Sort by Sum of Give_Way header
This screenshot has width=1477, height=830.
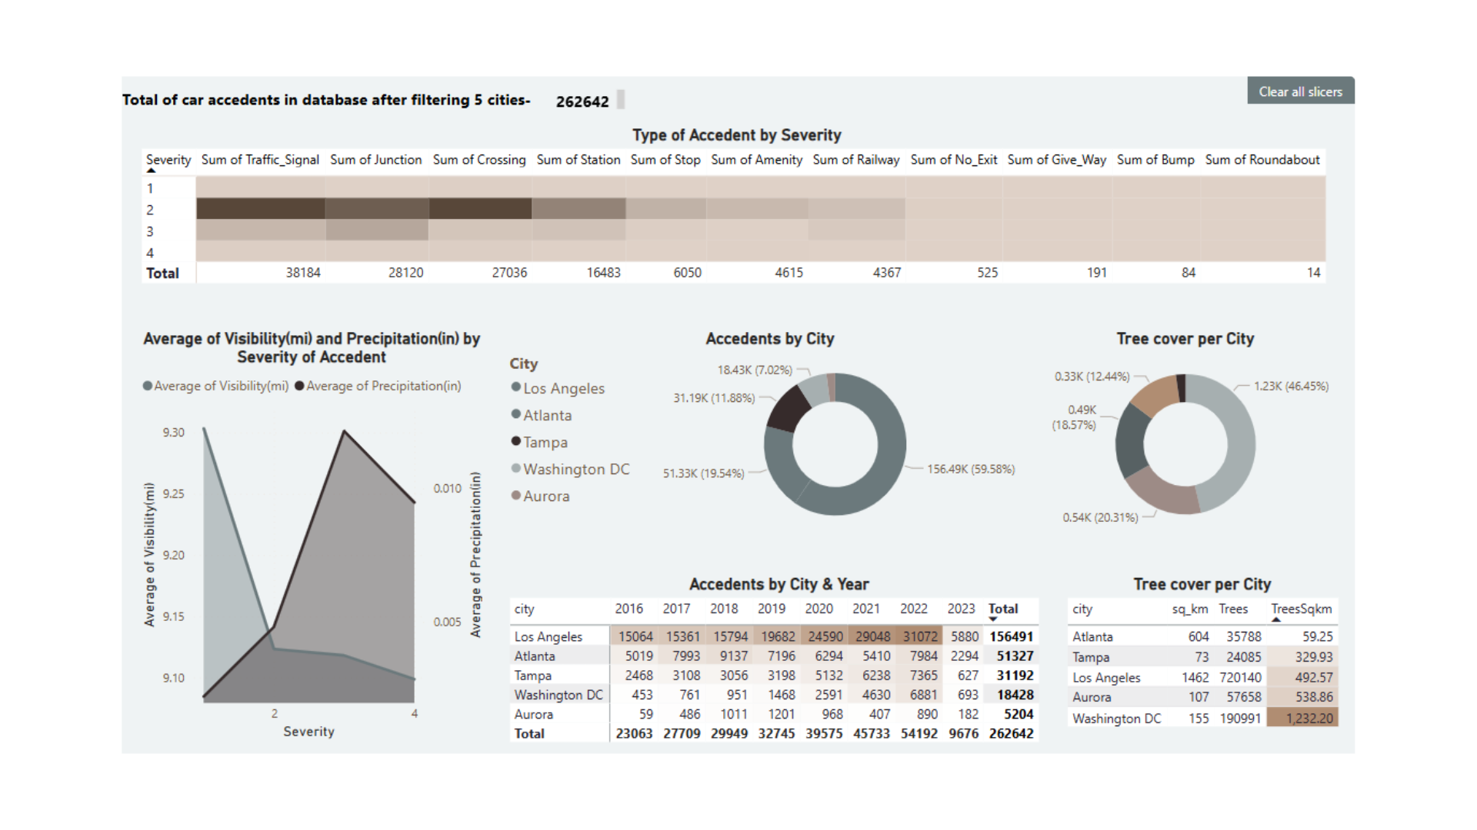[1057, 160]
